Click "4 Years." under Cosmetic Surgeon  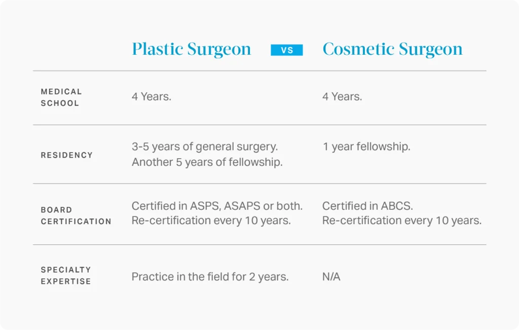[342, 97]
